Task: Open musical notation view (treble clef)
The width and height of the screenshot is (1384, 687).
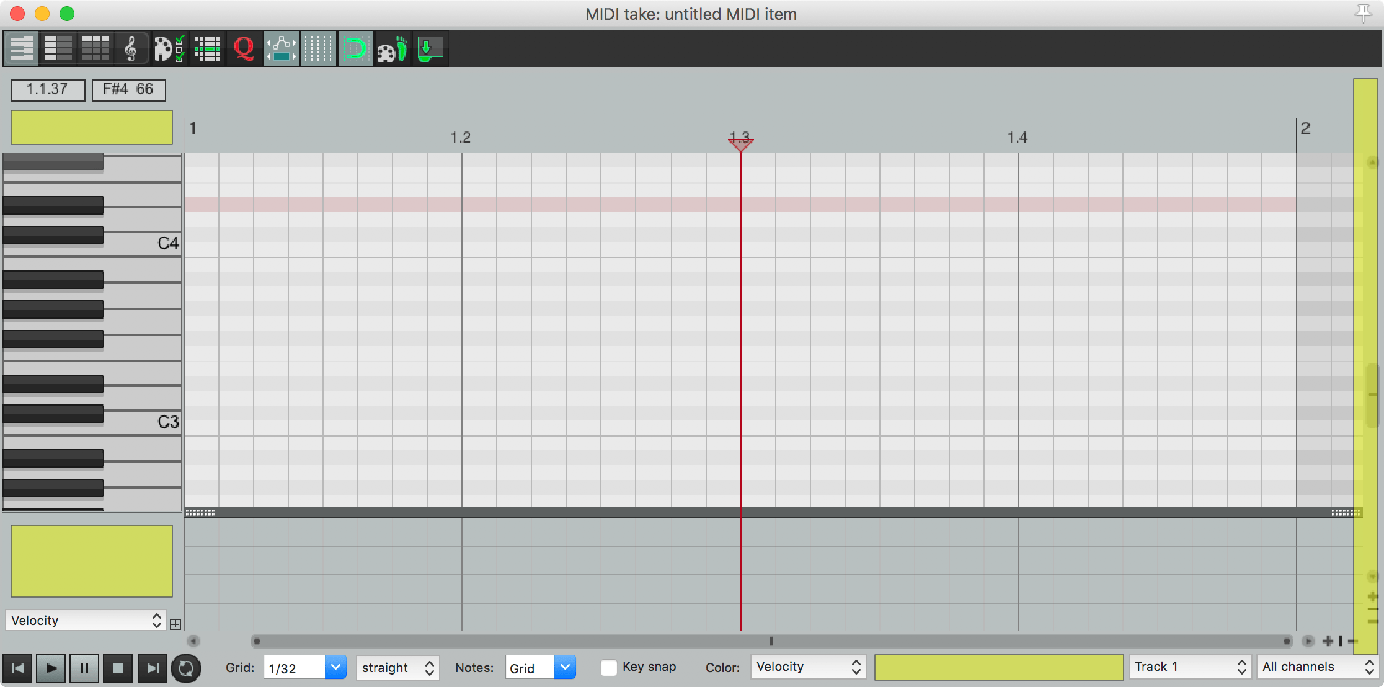Action: tap(131, 48)
